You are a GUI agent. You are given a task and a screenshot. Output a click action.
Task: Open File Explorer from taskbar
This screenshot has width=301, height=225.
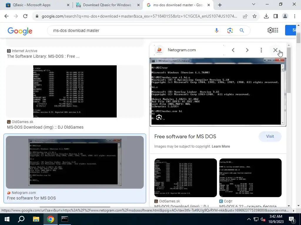point(36,219)
